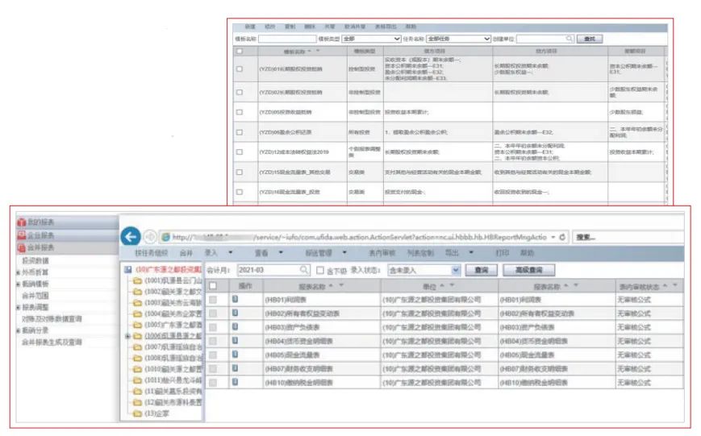Click the page icon beside the http URL
The height and width of the screenshot is (436, 701).
(x=165, y=237)
